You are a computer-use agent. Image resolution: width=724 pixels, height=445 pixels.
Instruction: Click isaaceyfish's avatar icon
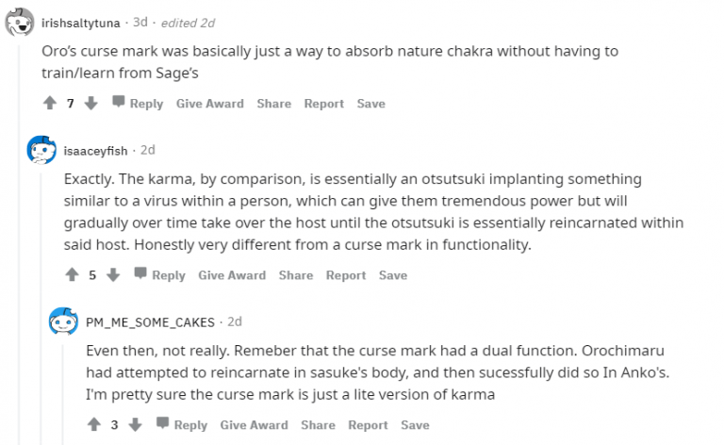[x=41, y=150]
